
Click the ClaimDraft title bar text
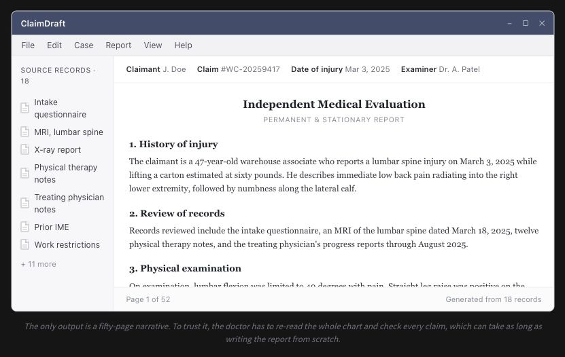point(44,23)
